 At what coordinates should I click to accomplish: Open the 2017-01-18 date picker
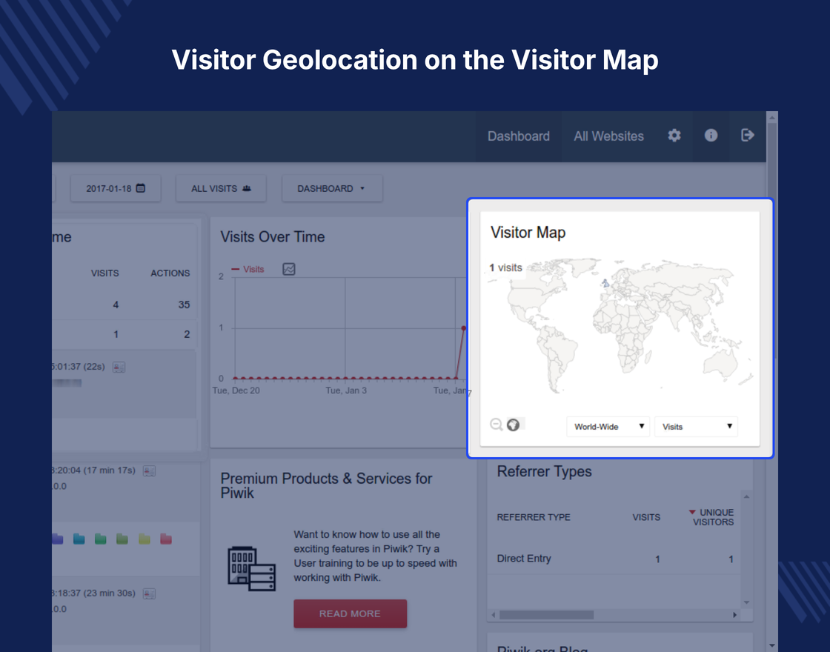pyautogui.click(x=116, y=188)
